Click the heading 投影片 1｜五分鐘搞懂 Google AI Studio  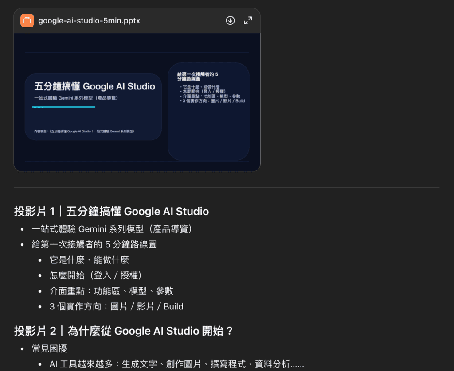point(111,211)
